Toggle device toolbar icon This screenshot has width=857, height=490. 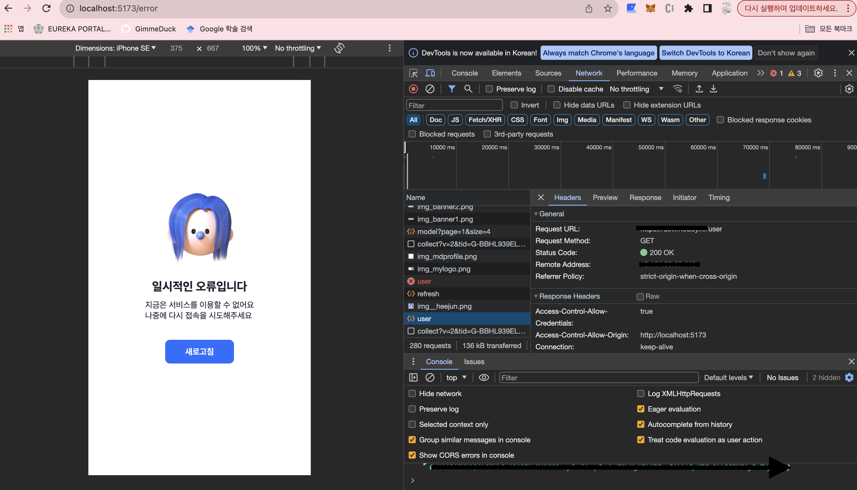(x=430, y=73)
